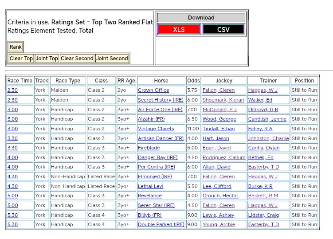The height and width of the screenshot is (239, 333).
Task: View trainer Johnston, Charlie
Action: [268, 139]
